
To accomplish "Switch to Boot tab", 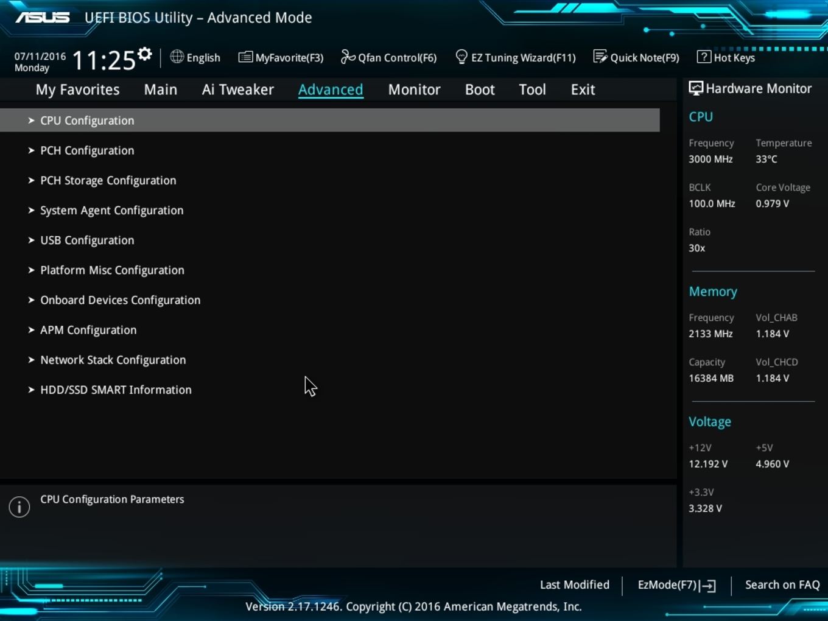I will [480, 89].
